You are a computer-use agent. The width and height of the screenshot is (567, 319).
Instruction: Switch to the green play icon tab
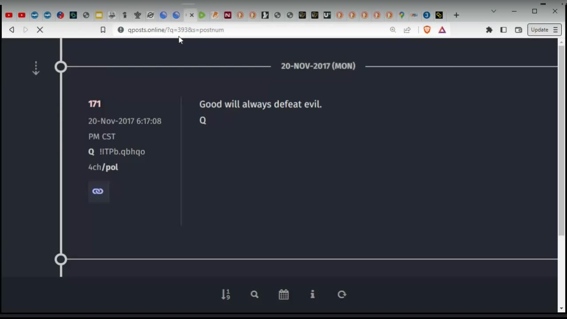202,15
